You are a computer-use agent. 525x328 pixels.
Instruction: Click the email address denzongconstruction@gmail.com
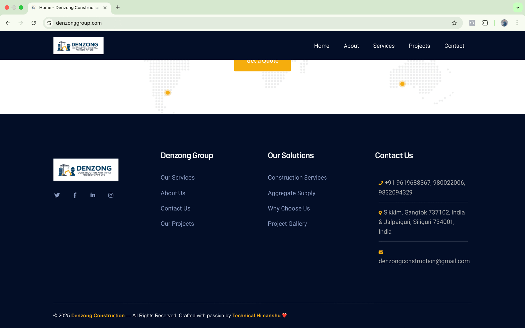coord(424,261)
